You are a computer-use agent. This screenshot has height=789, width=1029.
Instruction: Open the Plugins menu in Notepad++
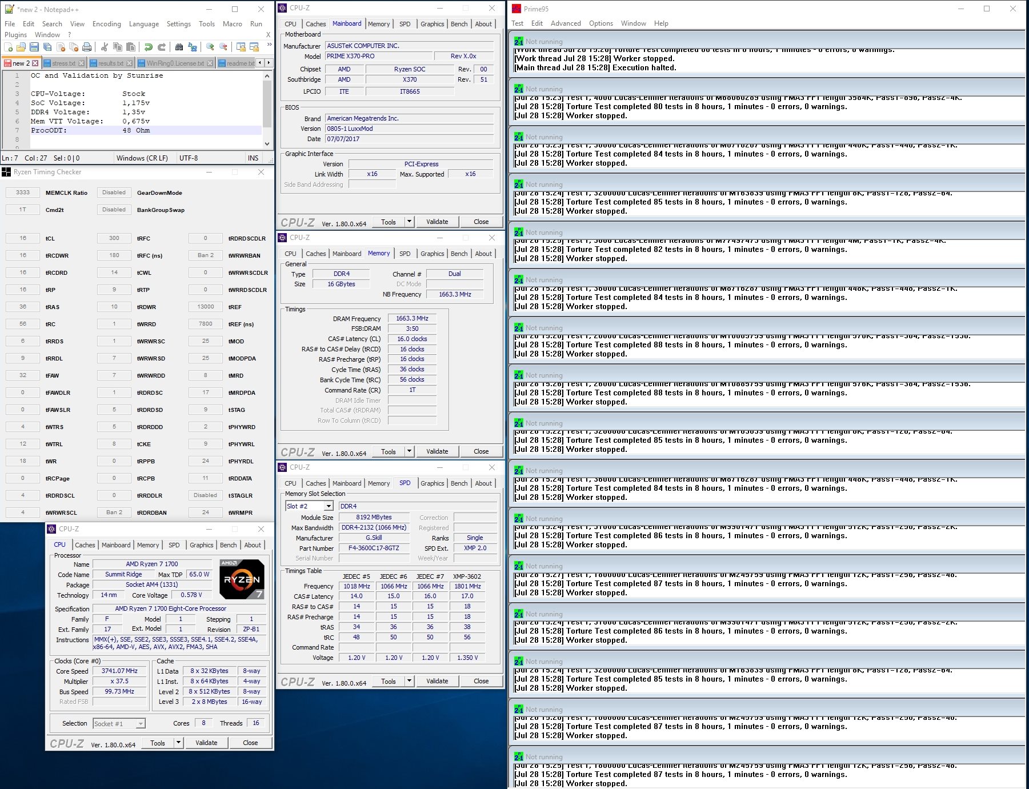pyautogui.click(x=16, y=35)
